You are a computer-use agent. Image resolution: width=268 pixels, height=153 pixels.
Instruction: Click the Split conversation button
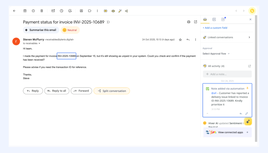pyautogui.click(x=111, y=91)
